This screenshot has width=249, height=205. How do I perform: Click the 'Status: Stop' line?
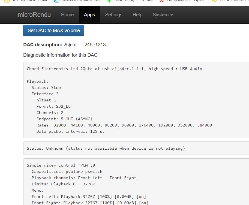(46, 88)
